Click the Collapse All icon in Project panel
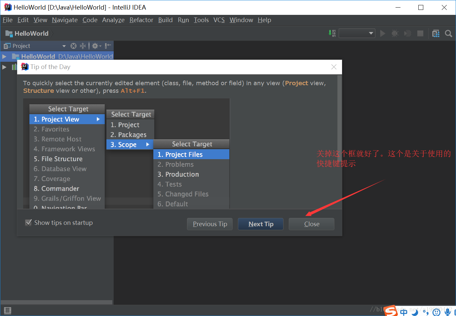Image resolution: width=456 pixels, height=316 pixels. click(83, 46)
